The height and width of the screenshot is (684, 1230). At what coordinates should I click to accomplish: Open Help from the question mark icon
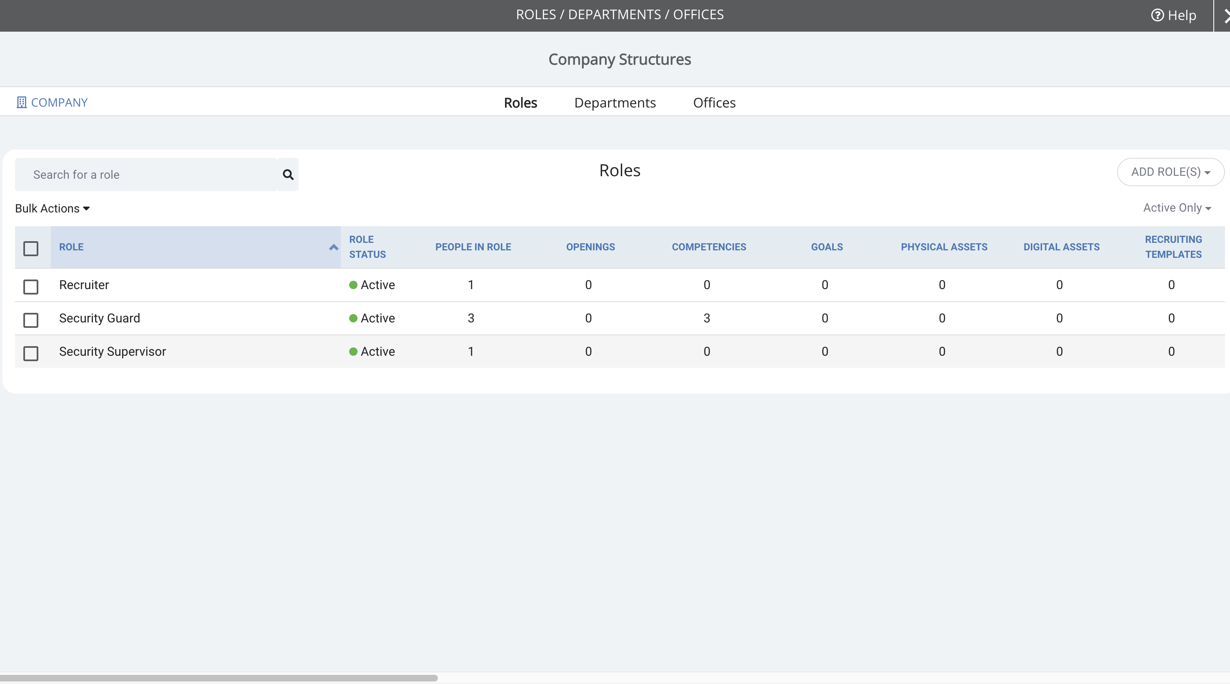coord(1157,15)
